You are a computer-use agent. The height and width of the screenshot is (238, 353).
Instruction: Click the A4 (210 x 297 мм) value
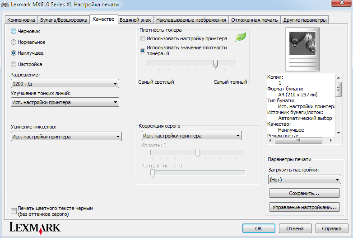click(x=298, y=95)
